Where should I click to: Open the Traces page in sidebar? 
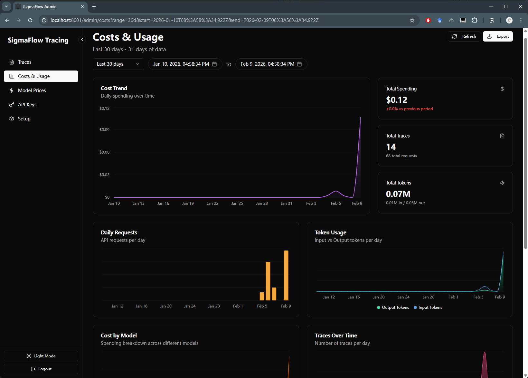[x=41, y=62]
